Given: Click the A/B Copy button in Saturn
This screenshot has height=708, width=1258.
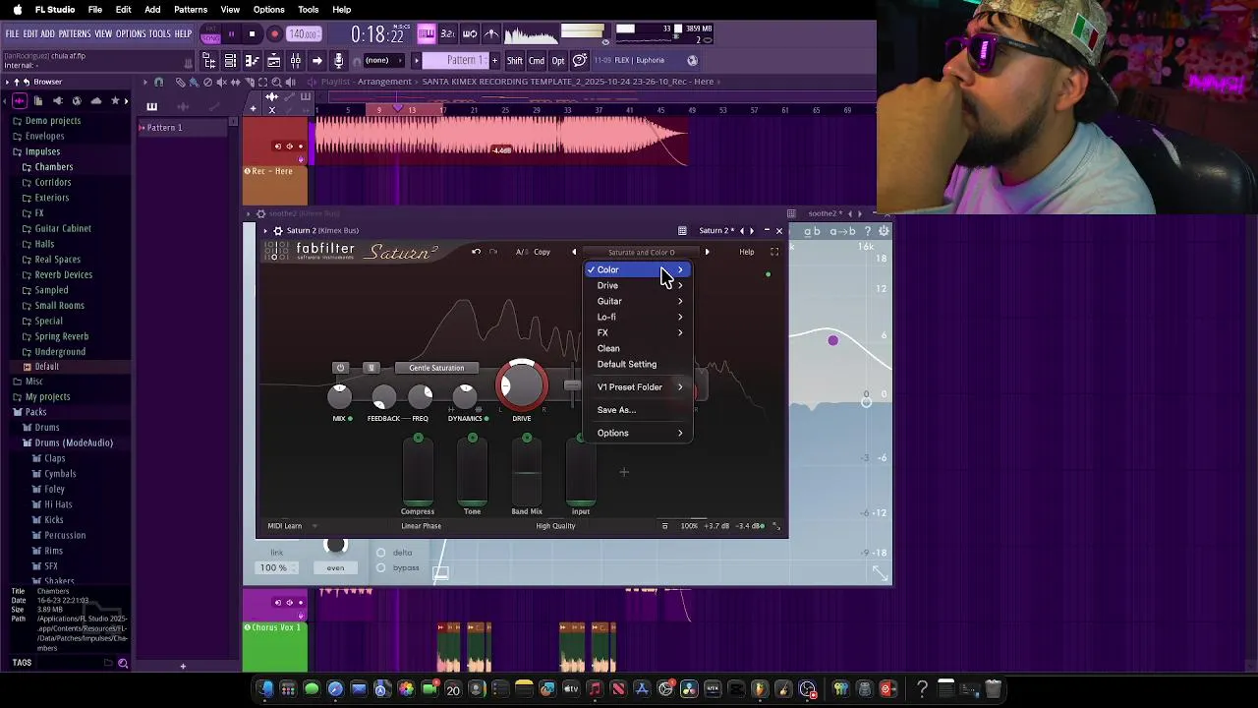Looking at the screenshot, I should tap(542, 252).
